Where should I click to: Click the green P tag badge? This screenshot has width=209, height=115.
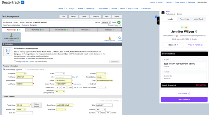(182, 27)
